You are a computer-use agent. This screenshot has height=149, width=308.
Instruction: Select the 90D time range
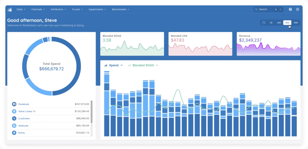click(296, 23)
